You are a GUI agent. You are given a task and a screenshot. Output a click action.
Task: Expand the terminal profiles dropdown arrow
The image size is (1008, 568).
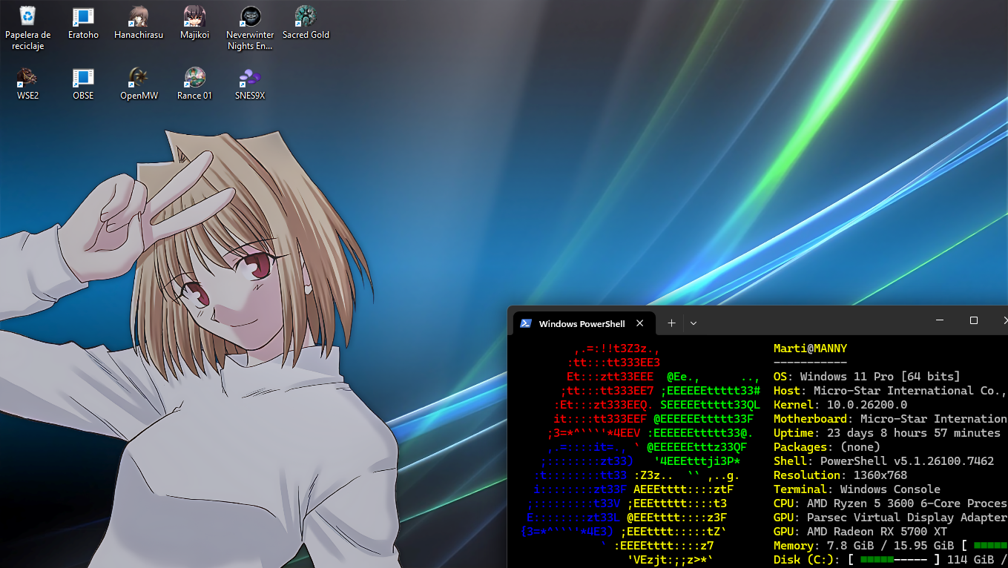(x=694, y=323)
